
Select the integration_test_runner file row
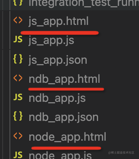tap(69, 5)
